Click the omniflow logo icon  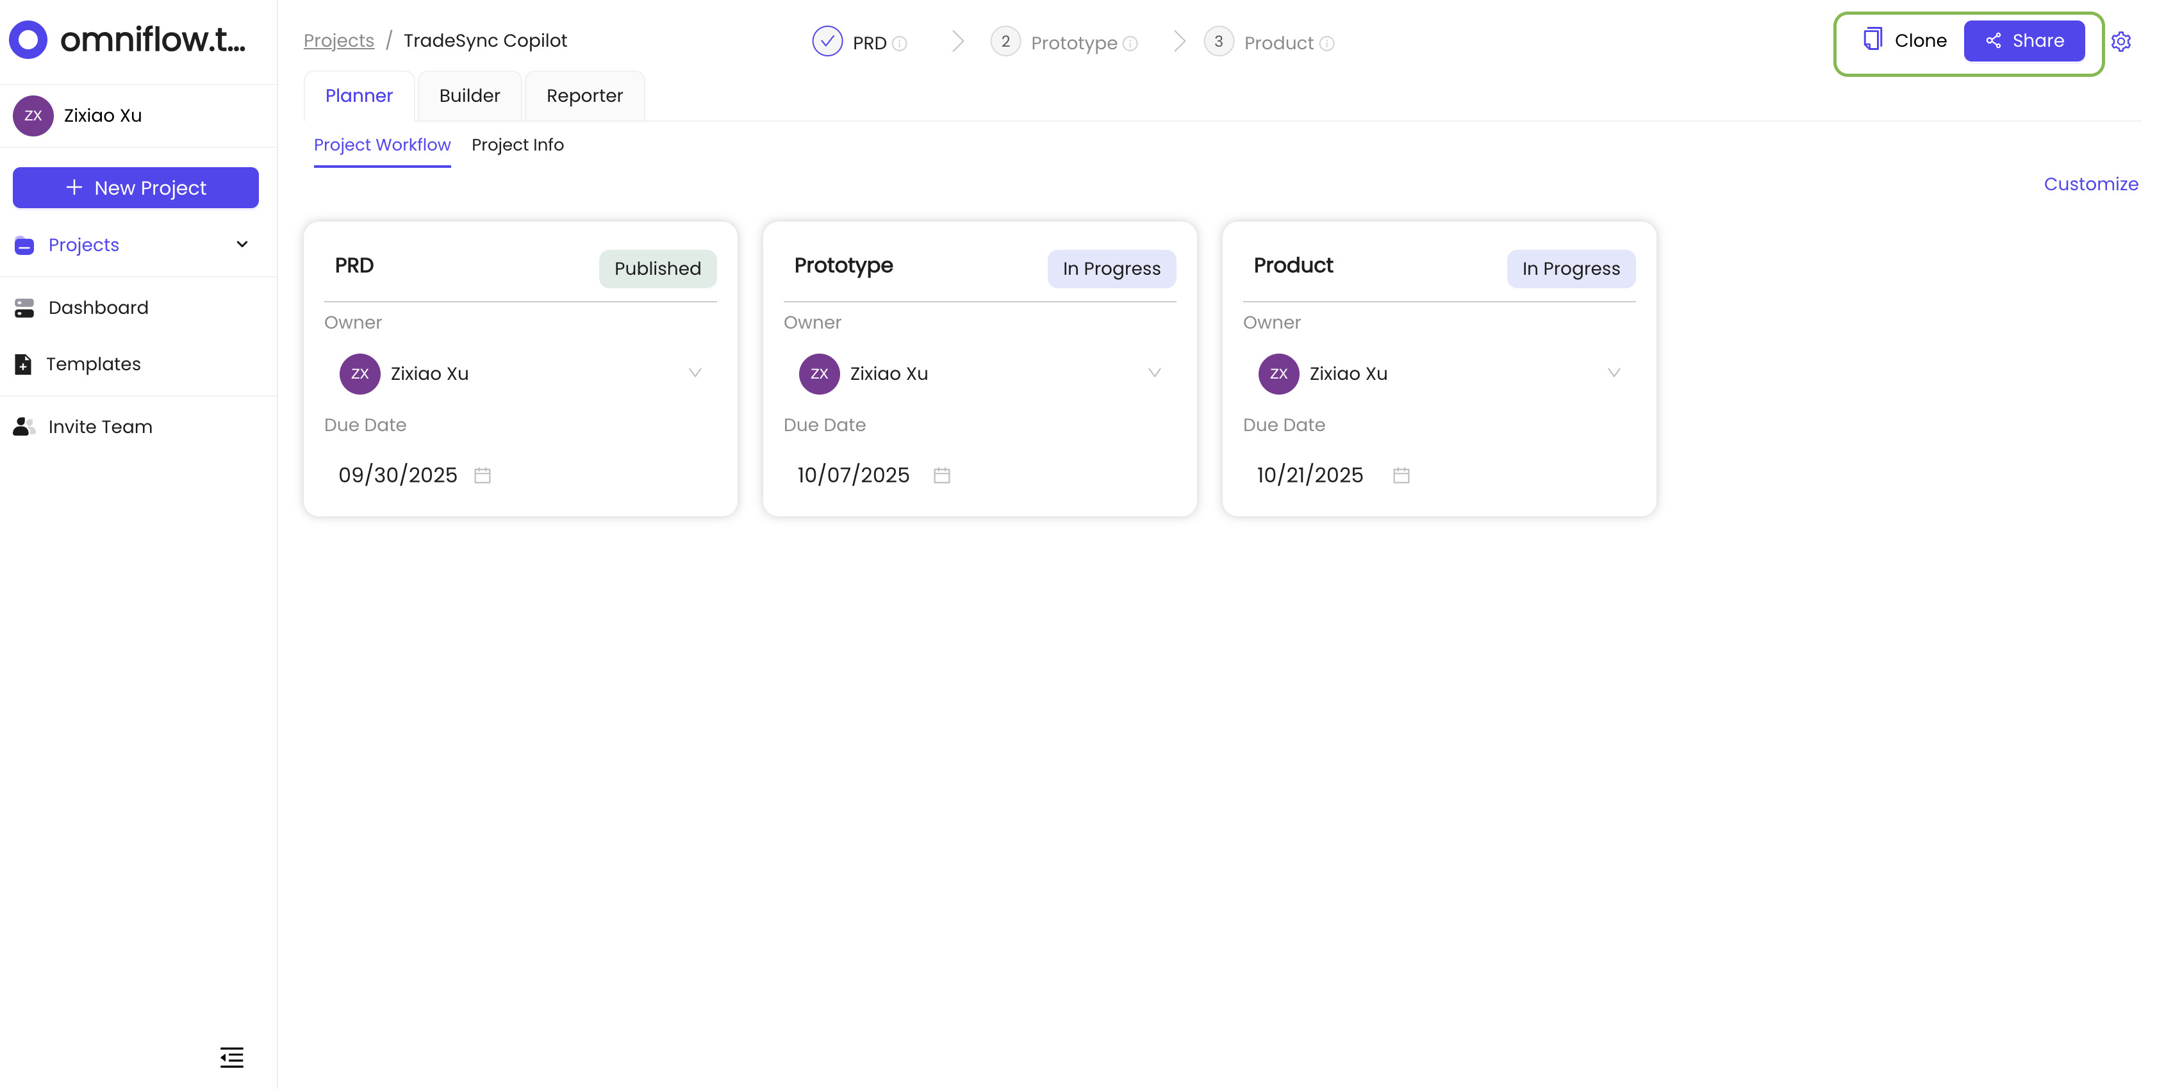[x=28, y=39]
